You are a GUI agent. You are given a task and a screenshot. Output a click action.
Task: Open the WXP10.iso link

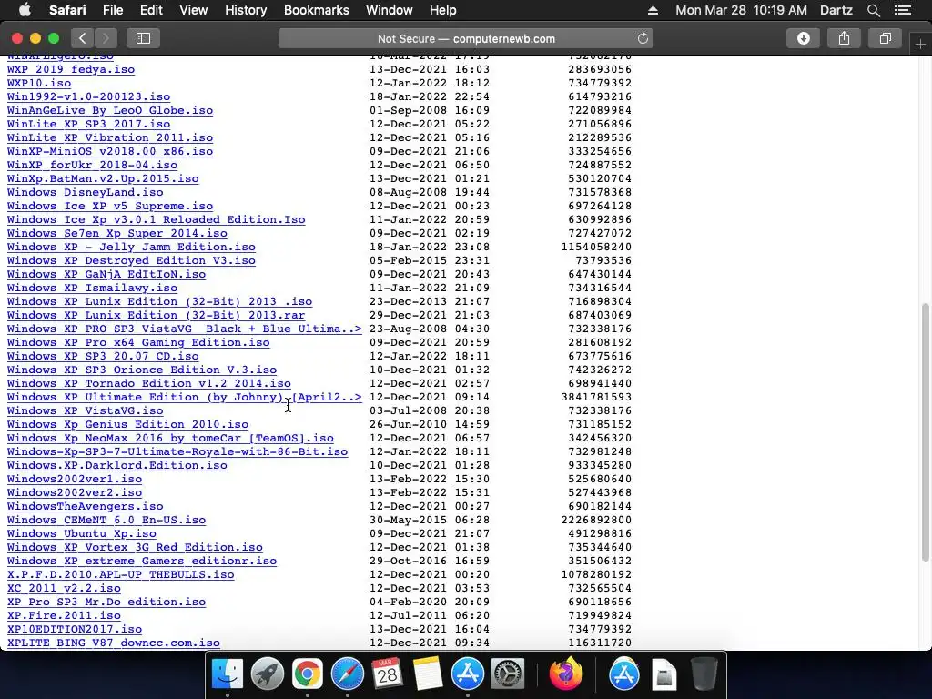[x=38, y=83]
